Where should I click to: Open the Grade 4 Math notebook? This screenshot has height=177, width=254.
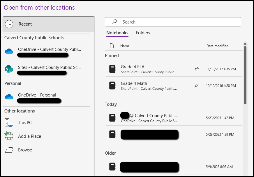174,85
